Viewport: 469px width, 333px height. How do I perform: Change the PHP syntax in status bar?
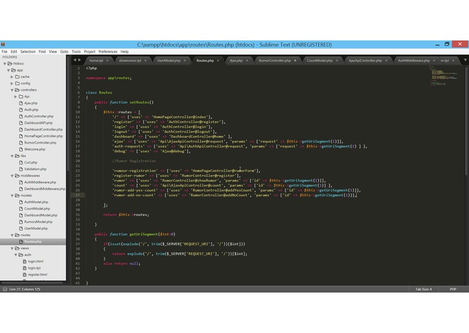(x=453, y=289)
